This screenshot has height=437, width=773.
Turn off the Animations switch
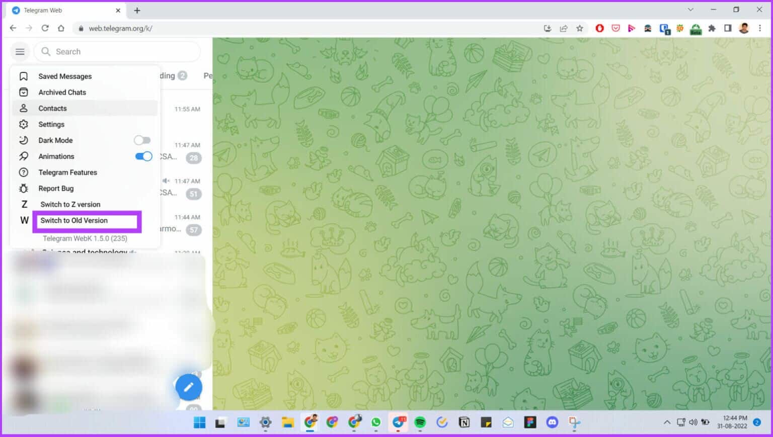click(x=143, y=156)
